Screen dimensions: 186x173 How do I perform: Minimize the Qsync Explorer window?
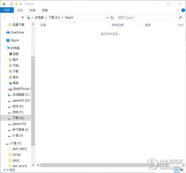[157, 4]
